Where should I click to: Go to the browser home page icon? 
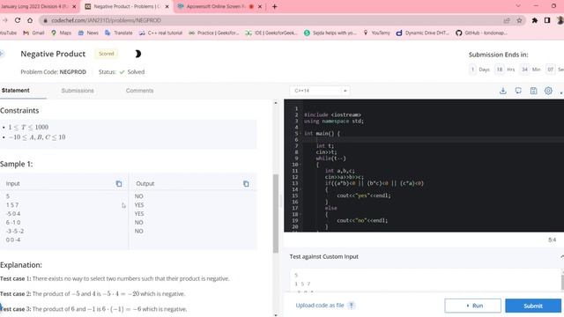pos(30,20)
